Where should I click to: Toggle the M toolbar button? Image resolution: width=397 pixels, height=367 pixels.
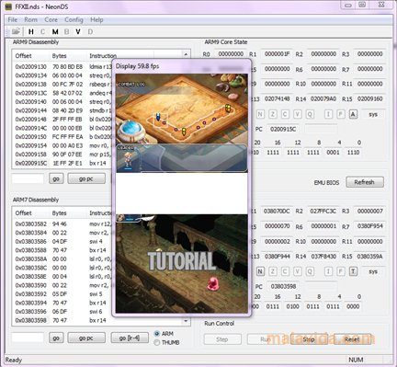pyautogui.click(x=55, y=31)
